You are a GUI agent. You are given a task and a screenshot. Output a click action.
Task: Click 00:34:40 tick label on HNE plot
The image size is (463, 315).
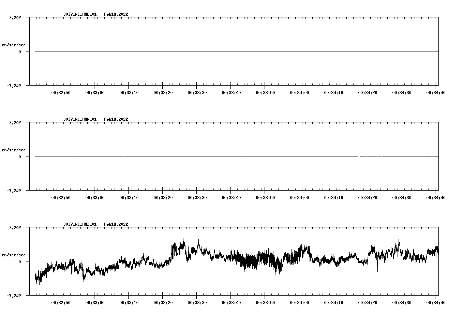coord(436,92)
